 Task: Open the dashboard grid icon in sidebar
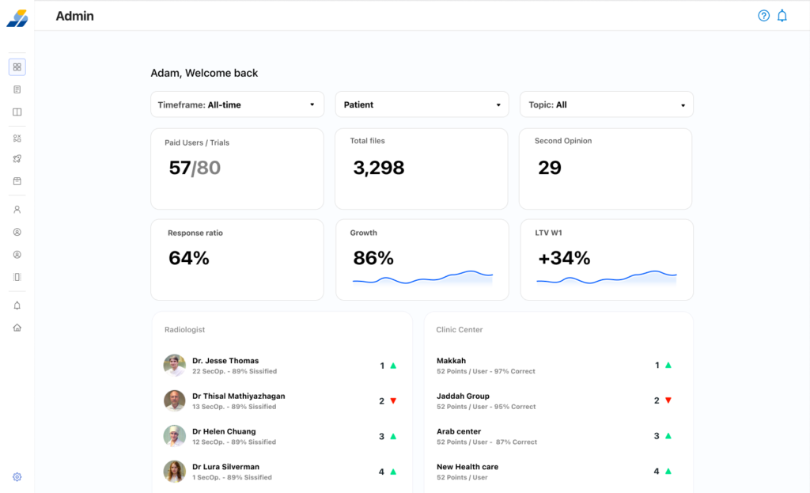pos(17,67)
